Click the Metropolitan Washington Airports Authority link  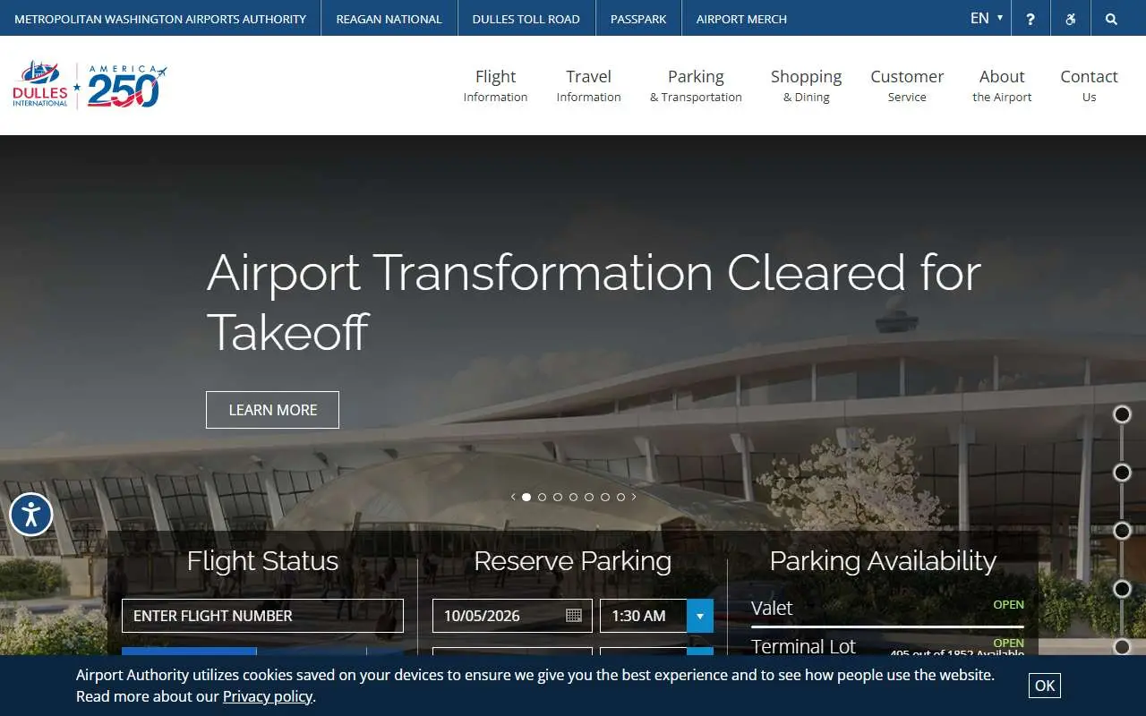click(160, 19)
